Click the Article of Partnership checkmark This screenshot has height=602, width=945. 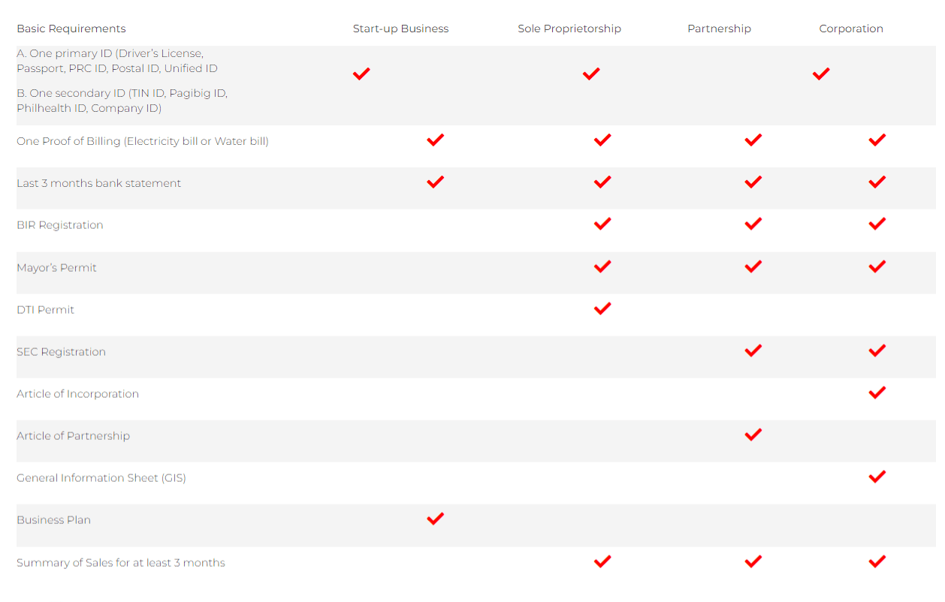pos(753,435)
